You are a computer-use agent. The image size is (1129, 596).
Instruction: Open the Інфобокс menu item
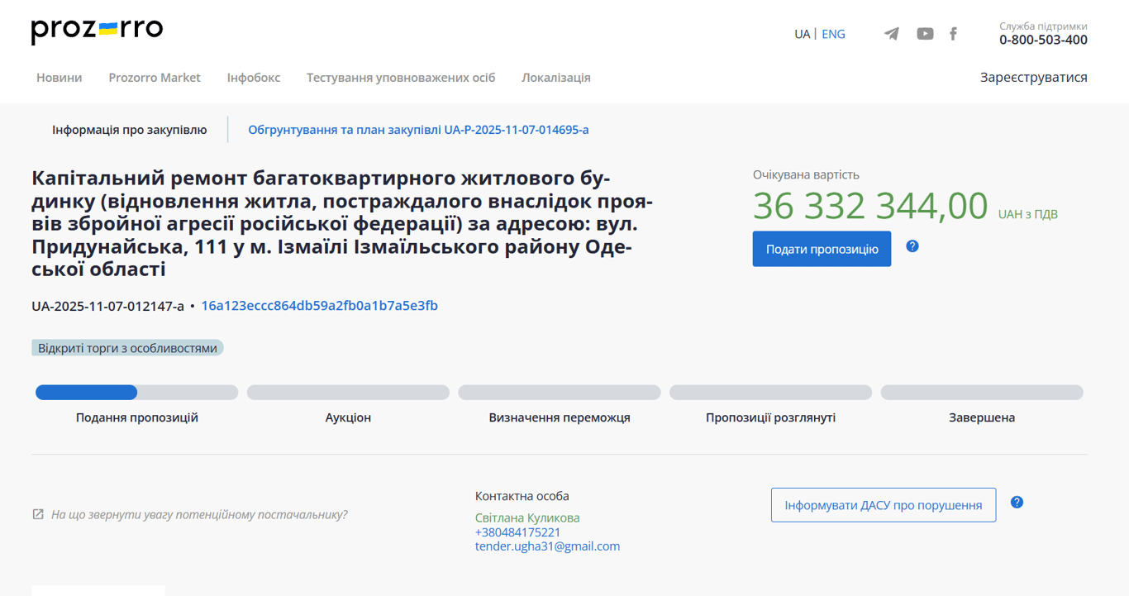253,77
